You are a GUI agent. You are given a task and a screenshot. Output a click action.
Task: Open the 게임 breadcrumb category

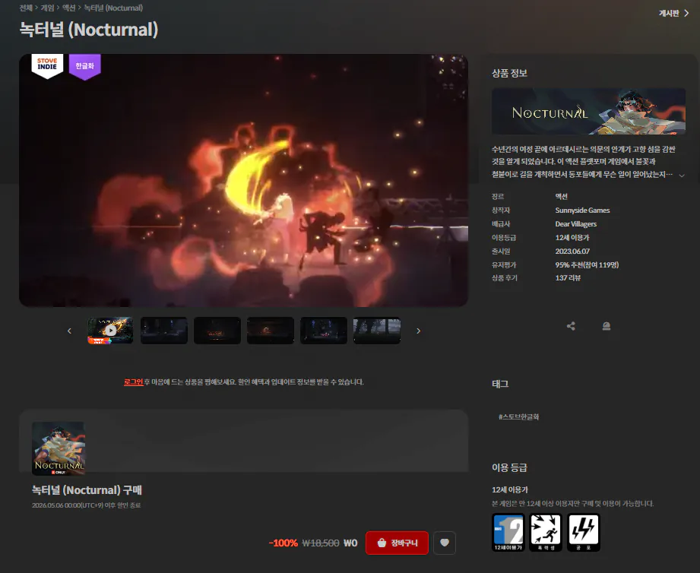click(x=47, y=8)
